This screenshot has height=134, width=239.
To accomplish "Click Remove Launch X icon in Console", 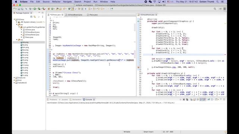I will click(184, 99).
